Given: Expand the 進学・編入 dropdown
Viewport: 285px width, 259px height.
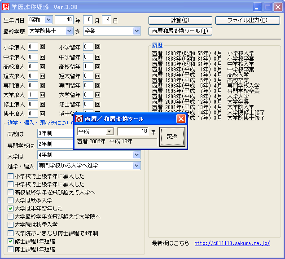Looking at the screenshot, I should point(137,166).
